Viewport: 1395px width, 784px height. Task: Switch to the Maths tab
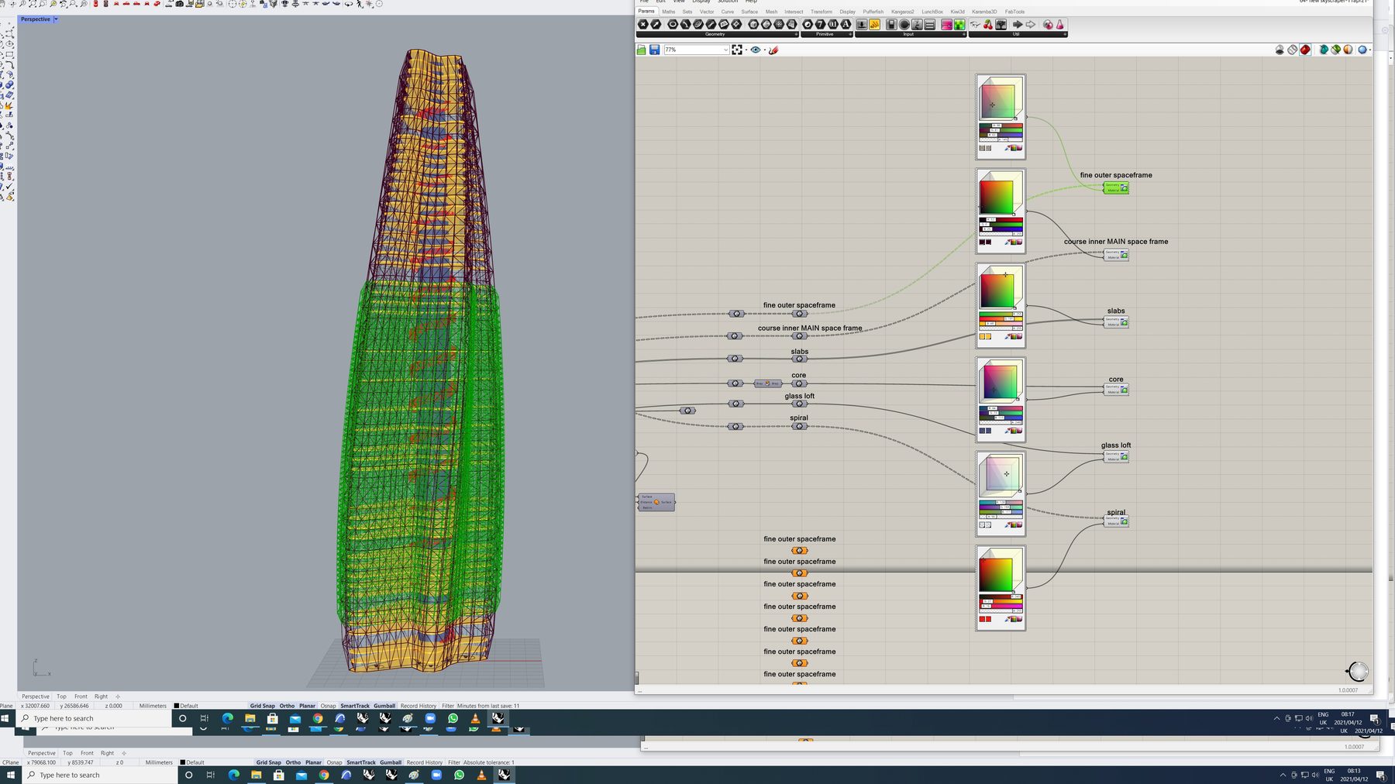point(668,12)
